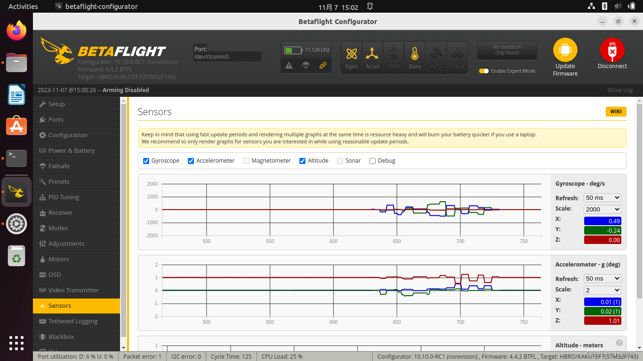Click the Gyro sensor status icon
Screen dimensions: 643x361
(351, 57)
